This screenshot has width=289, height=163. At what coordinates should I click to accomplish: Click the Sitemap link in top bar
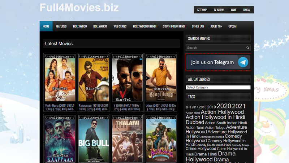tap(202, 10)
